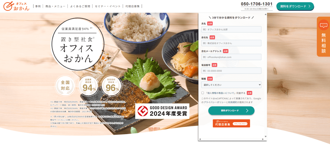Click the arrow icon on 資料ダウンロード button

(247, 111)
